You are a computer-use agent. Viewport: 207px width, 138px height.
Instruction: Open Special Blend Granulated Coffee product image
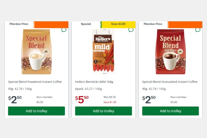point(170,52)
